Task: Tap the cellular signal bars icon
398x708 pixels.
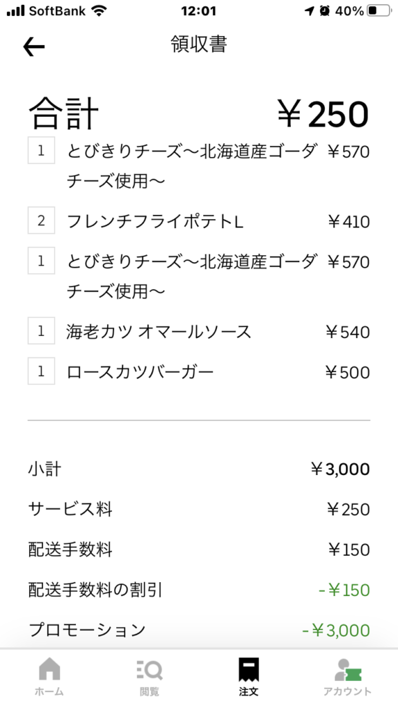Action: 15,11
